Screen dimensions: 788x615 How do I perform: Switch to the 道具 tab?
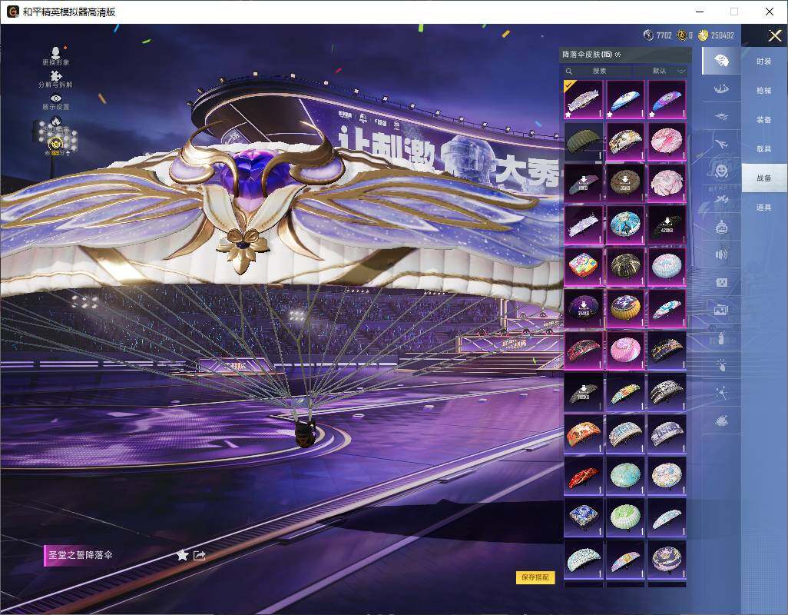(x=764, y=208)
